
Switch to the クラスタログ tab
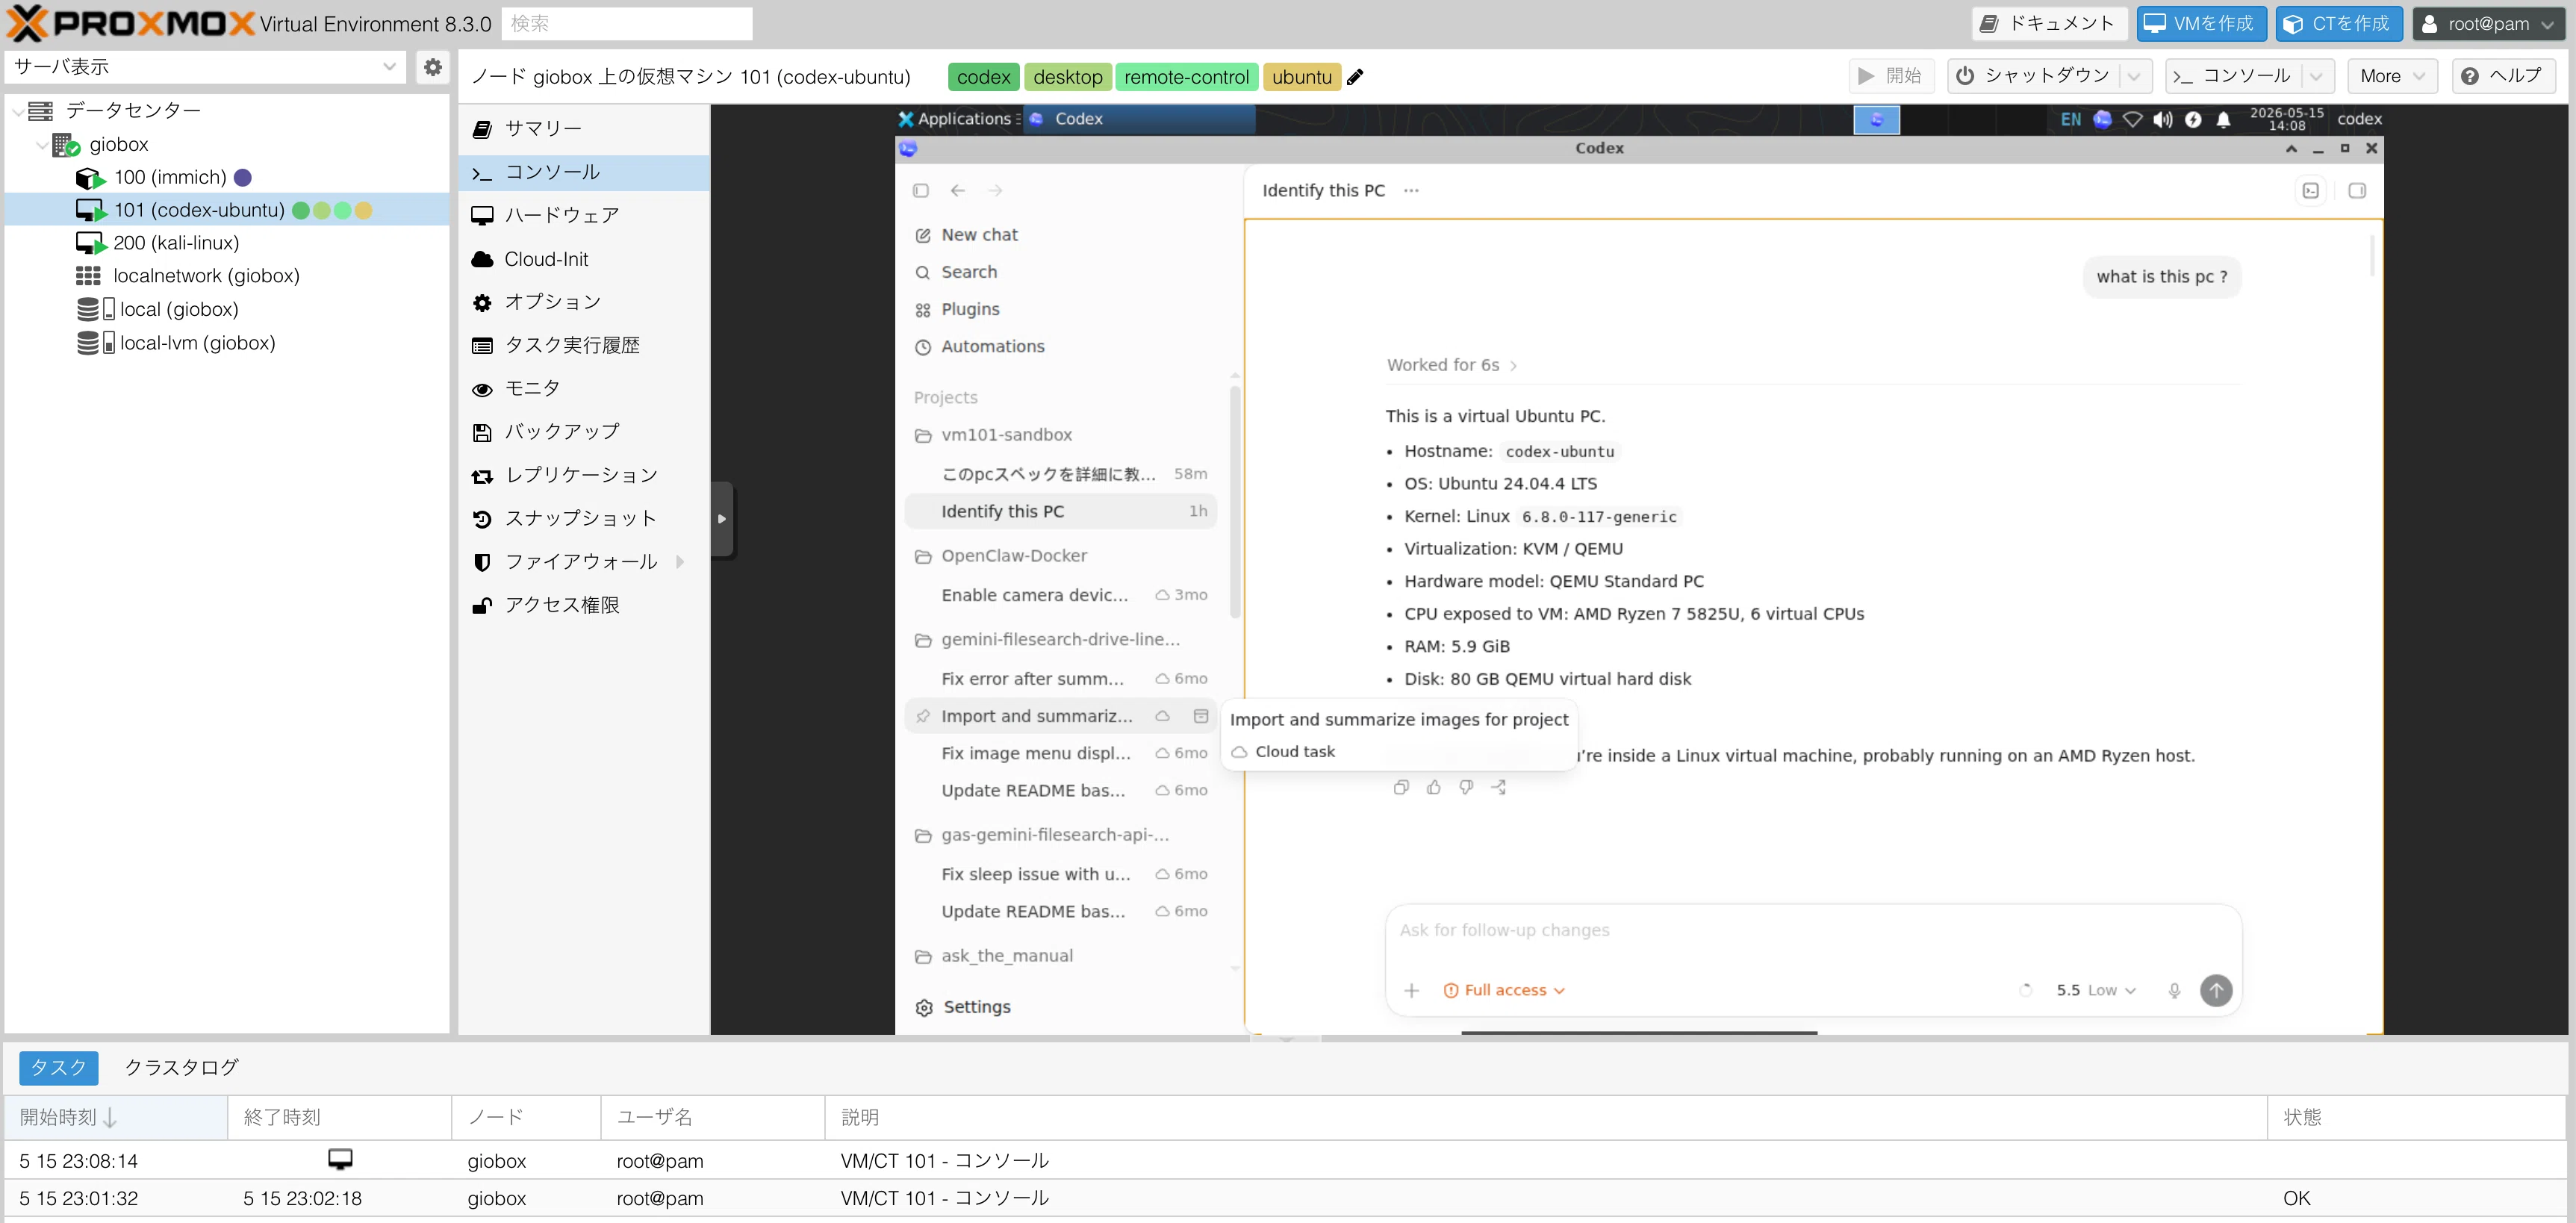click(181, 1068)
